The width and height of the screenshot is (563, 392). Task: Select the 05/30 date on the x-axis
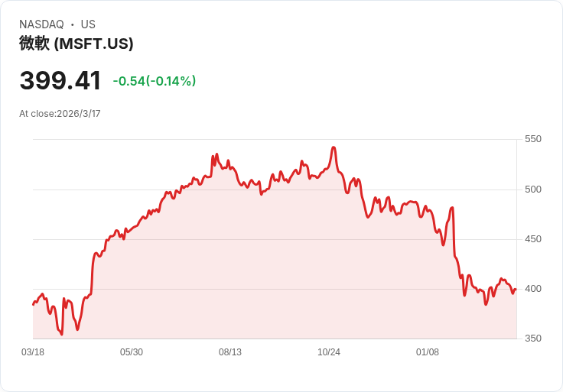point(132,352)
